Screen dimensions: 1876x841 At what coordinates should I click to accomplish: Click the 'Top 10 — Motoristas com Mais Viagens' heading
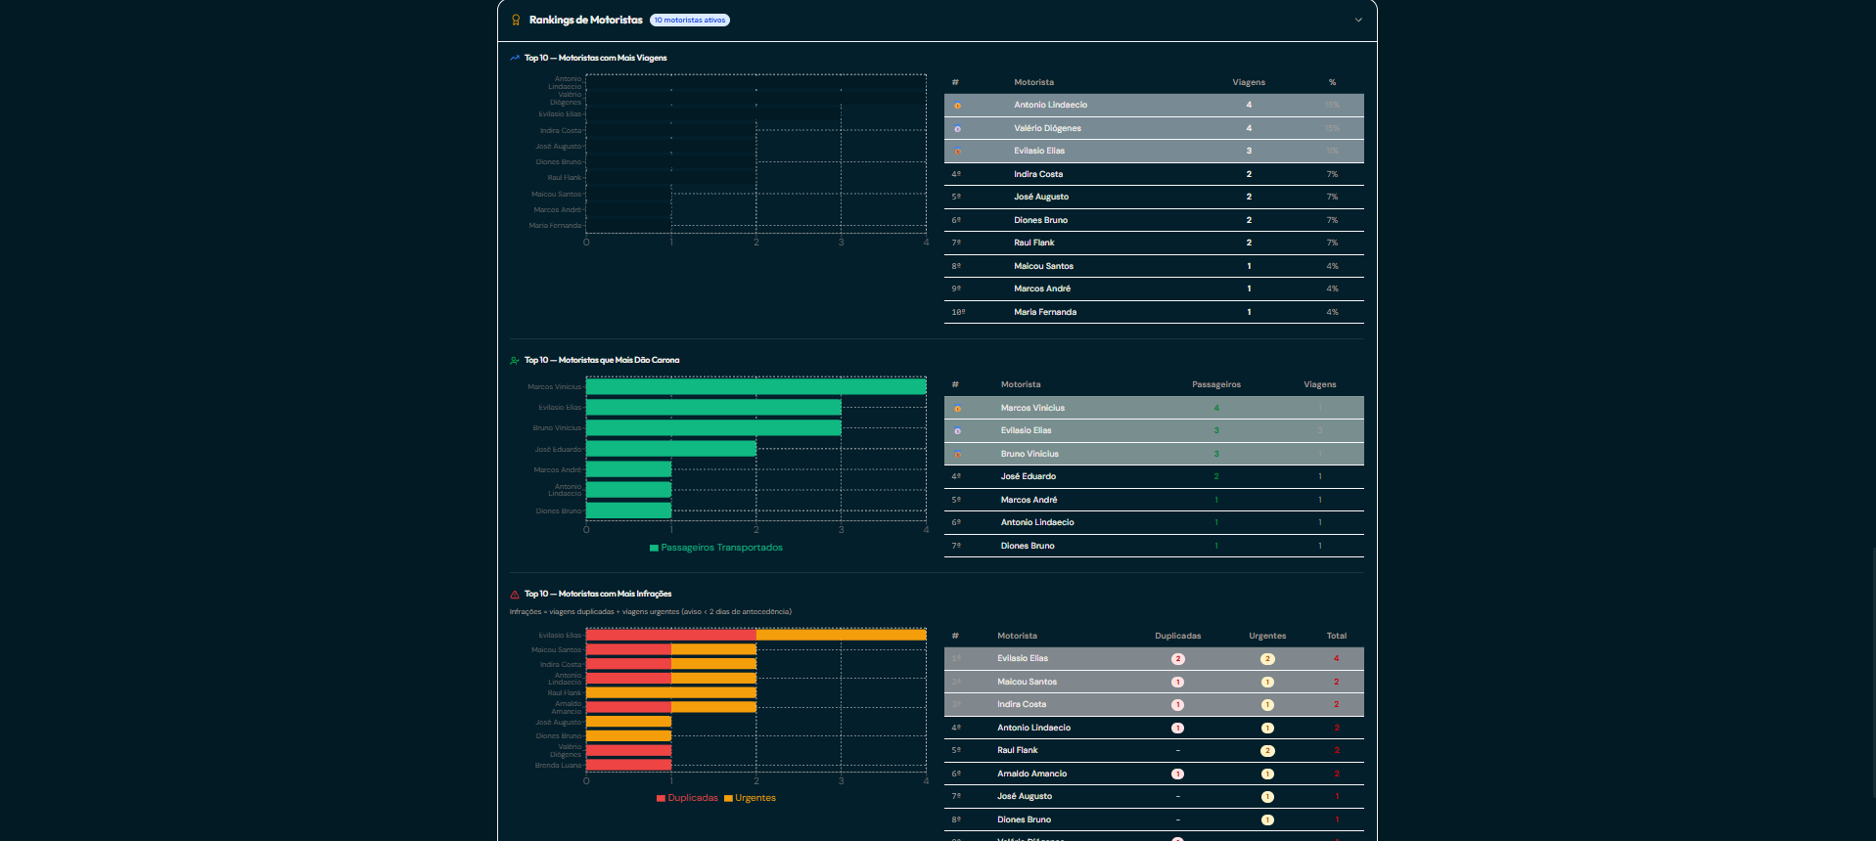click(595, 58)
